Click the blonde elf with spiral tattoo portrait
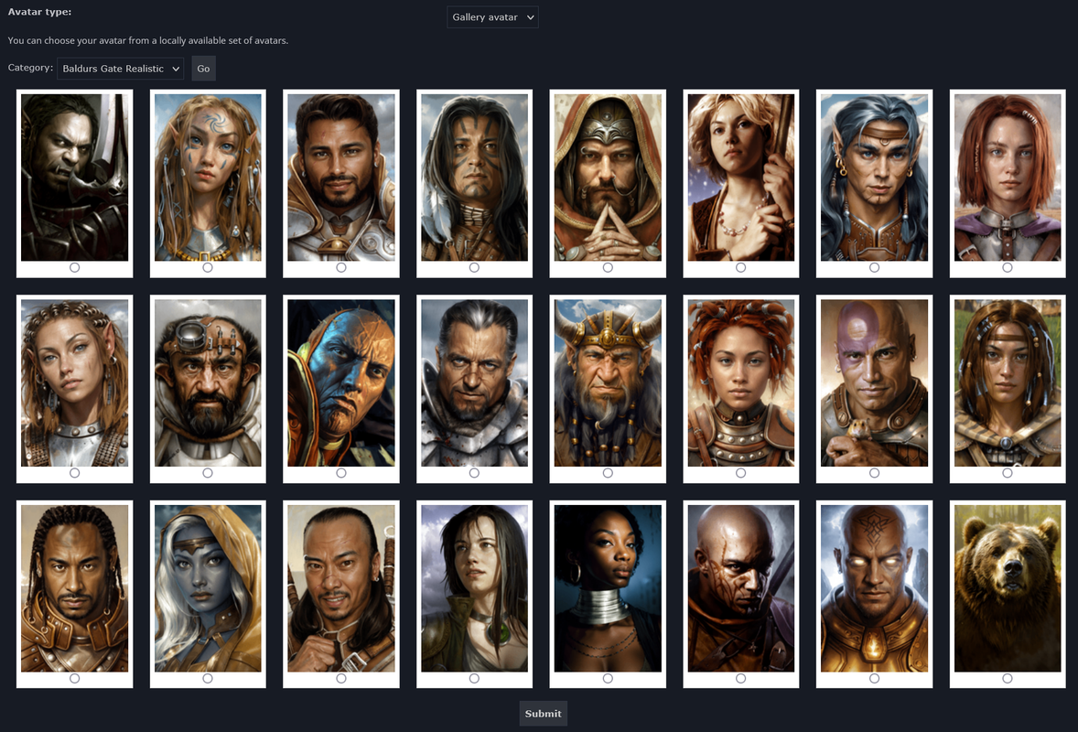The height and width of the screenshot is (732, 1078). (208, 178)
